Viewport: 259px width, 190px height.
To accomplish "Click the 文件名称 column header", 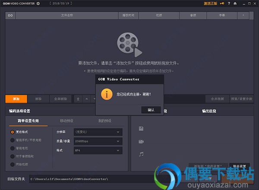I will click(67, 16).
